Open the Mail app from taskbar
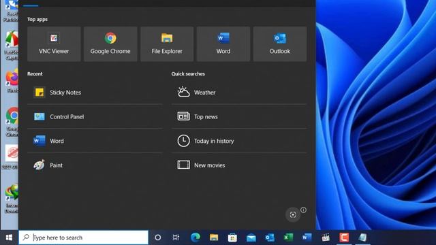The image size is (436, 245). (251, 238)
